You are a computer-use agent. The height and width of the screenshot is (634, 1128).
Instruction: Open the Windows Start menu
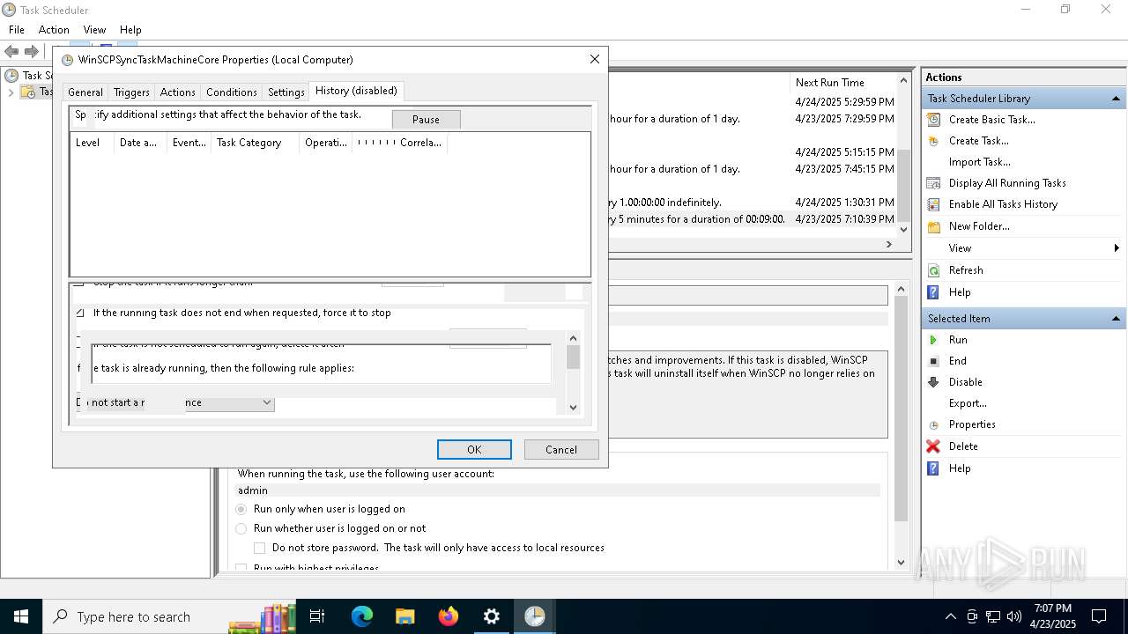[x=20, y=616]
